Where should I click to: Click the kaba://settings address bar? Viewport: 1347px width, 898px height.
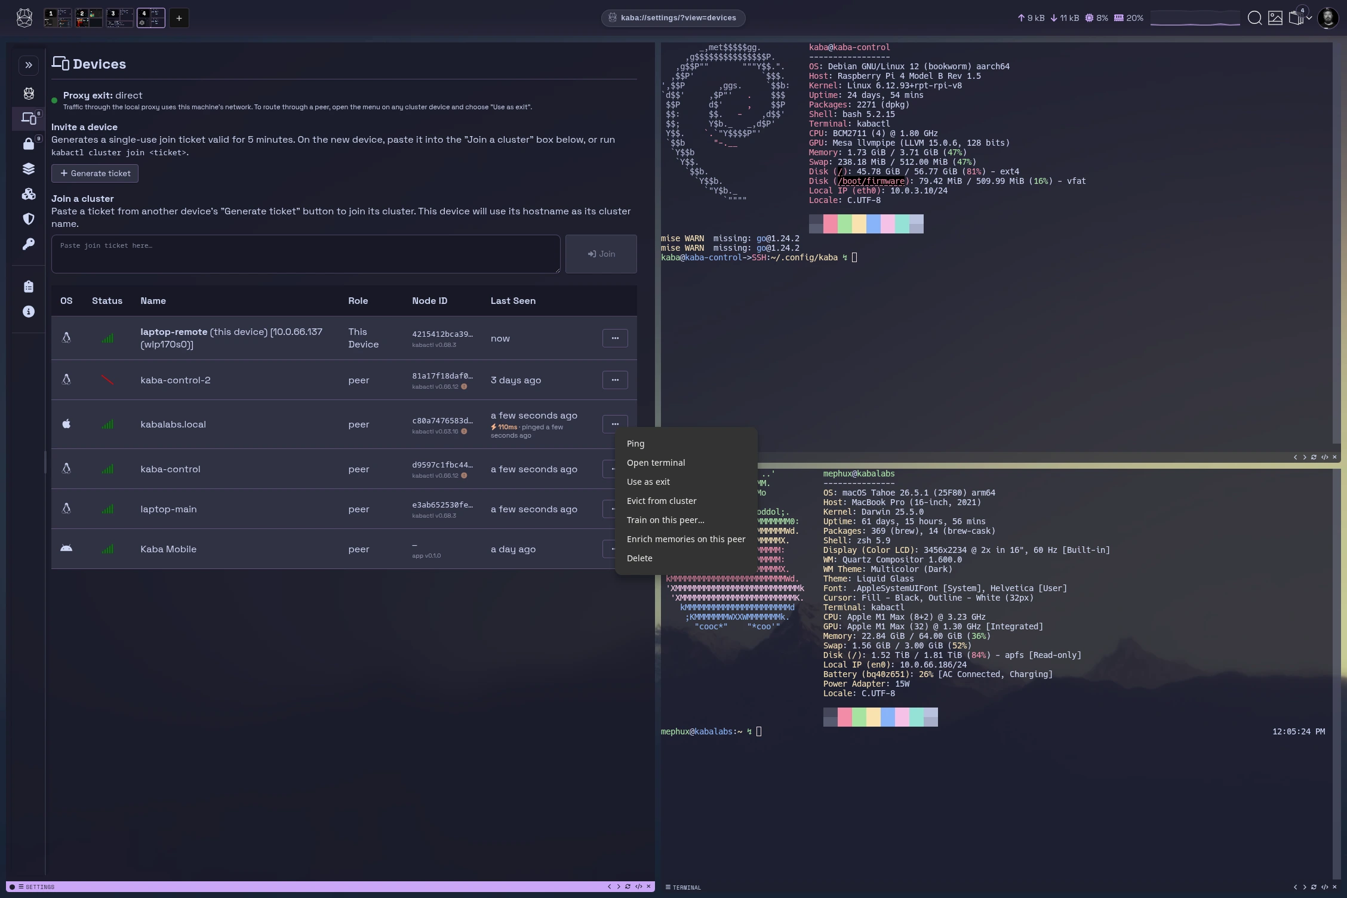pos(673,18)
